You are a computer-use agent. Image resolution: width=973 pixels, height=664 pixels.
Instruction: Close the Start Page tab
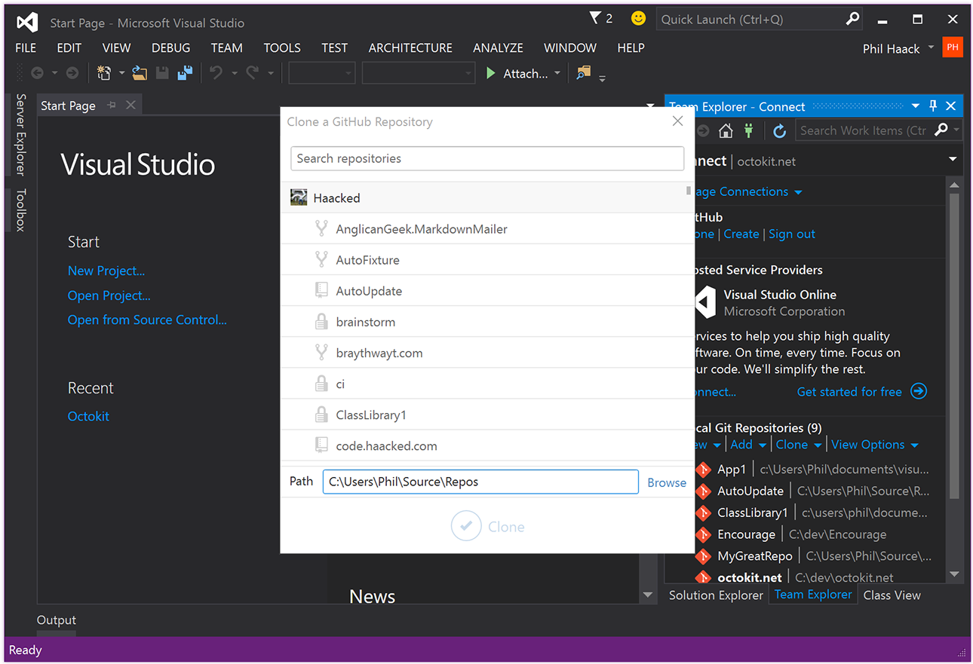point(130,106)
